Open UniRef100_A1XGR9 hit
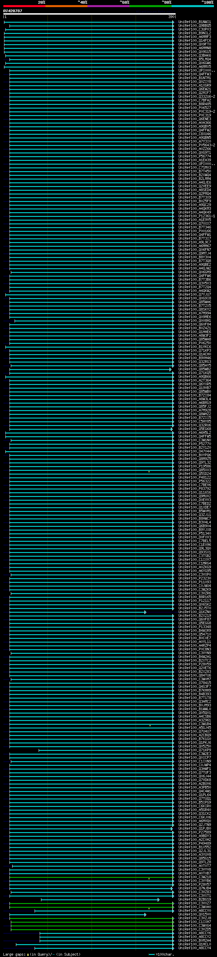The width and height of the screenshot is (217, 957). tap(194, 86)
